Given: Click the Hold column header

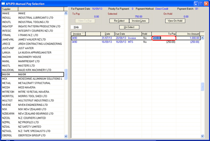Looking at the screenshot, I should 147,34.
